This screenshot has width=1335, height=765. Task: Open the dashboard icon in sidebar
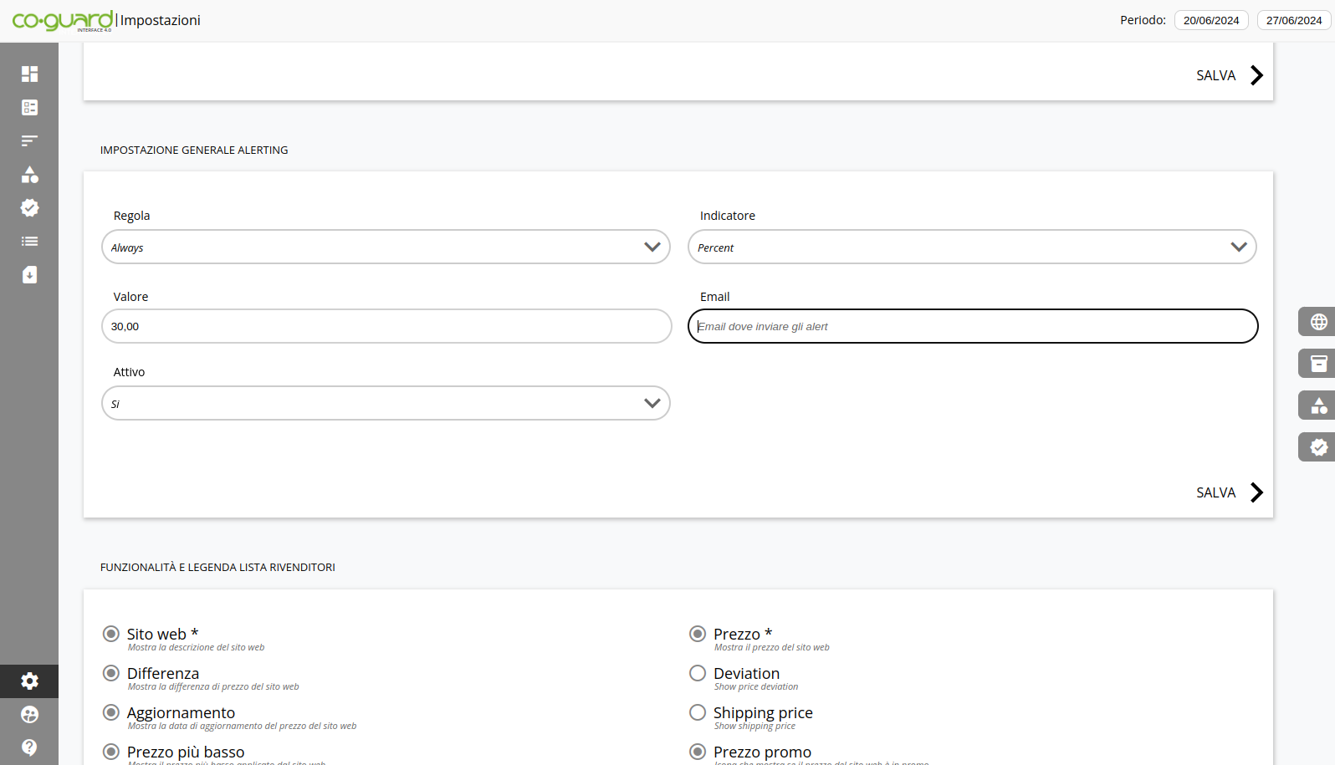pyautogui.click(x=29, y=74)
